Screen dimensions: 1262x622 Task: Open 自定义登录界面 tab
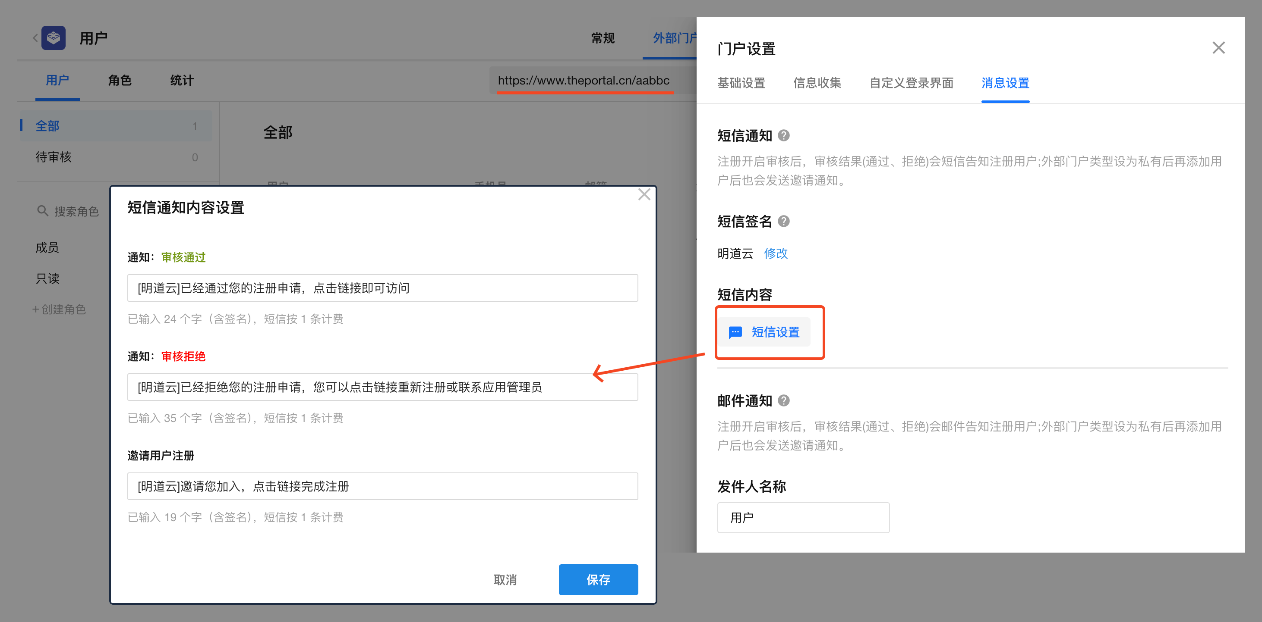(x=911, y=83)
